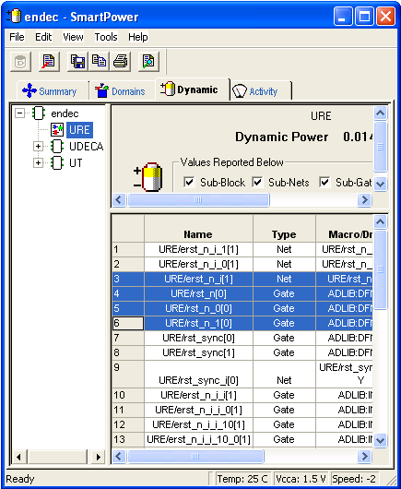
Task: Click the SmartPower title bar app icon
Action: click(14, 16)
